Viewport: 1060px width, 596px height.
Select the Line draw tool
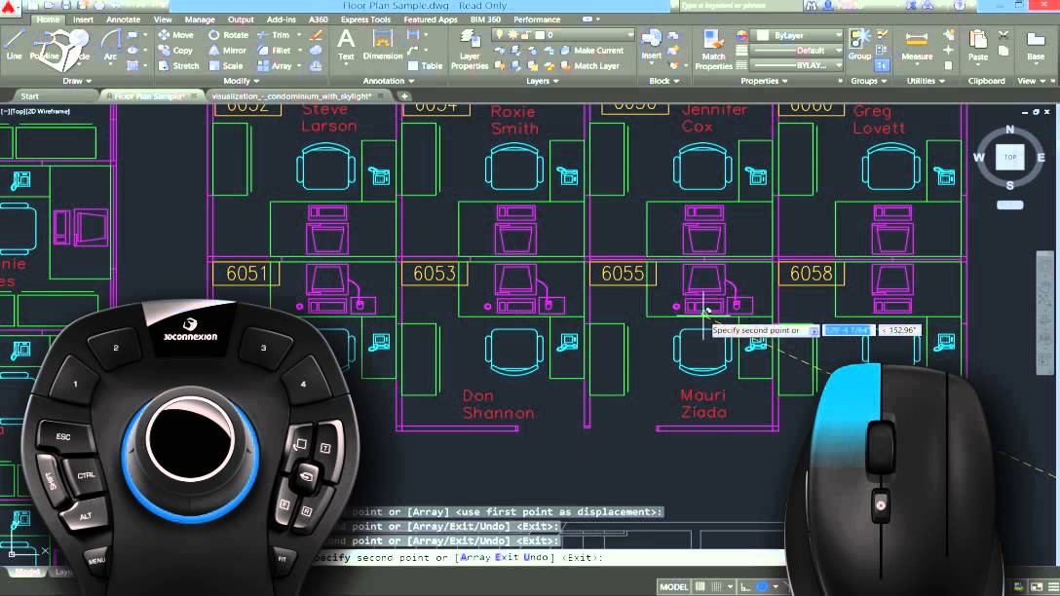tap(15, 45)
